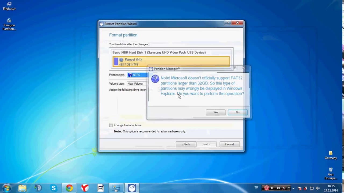Image resolution: width=344 pixels, height=193 pixels.
Task: Open the network tray icon
Action: [x=312, y=188]
